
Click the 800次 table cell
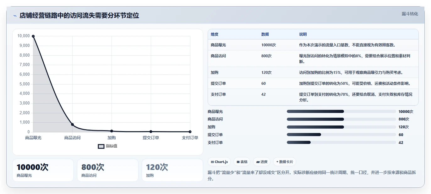pos(266,56)
